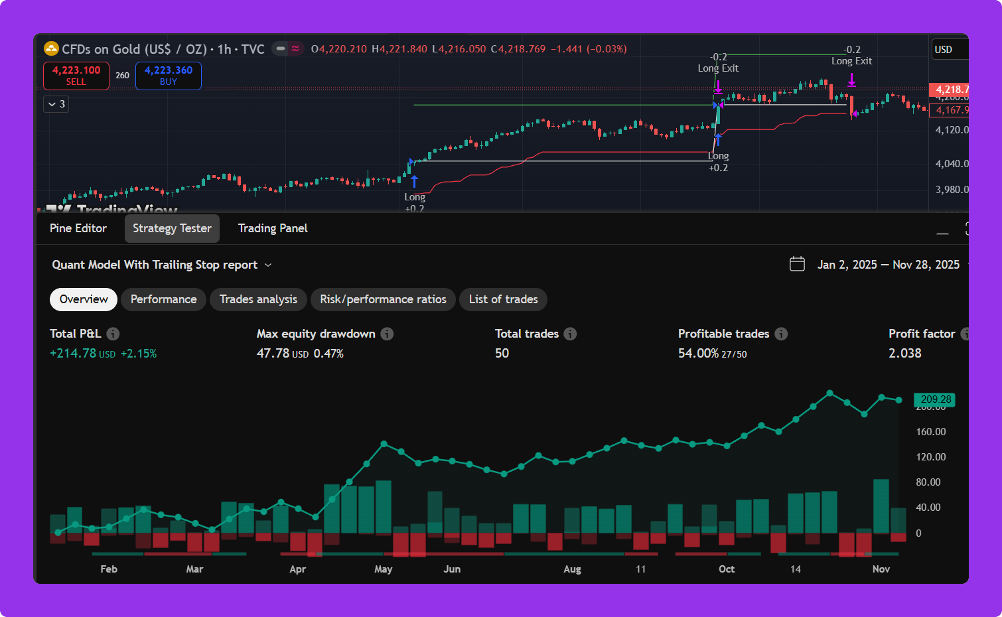Click the last equity curve point near Nov
This screenshot has width=1002, height=617.
click(899, 400)
